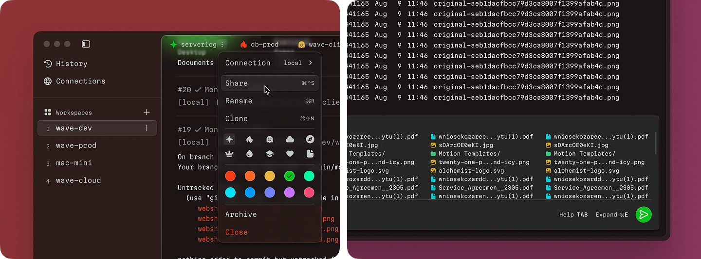
Task: Pick the periwinkle tab color
Action: pos(270,193)
